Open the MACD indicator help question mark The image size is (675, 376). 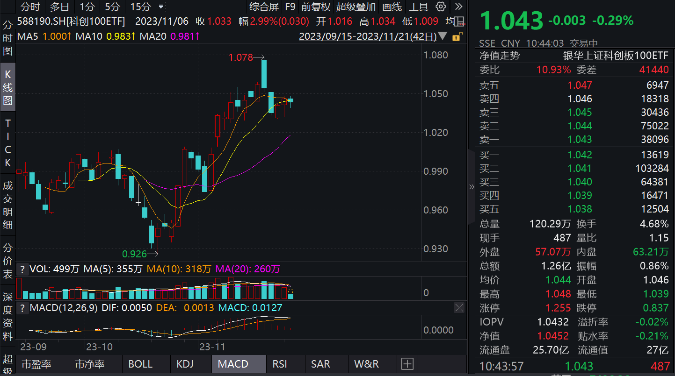[22, 308]
